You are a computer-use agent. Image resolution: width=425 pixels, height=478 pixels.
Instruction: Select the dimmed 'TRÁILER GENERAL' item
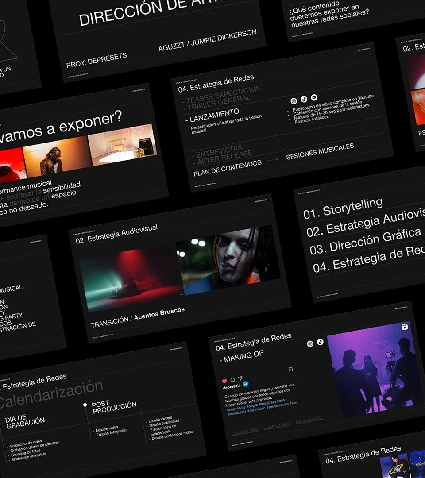[217, 102]
